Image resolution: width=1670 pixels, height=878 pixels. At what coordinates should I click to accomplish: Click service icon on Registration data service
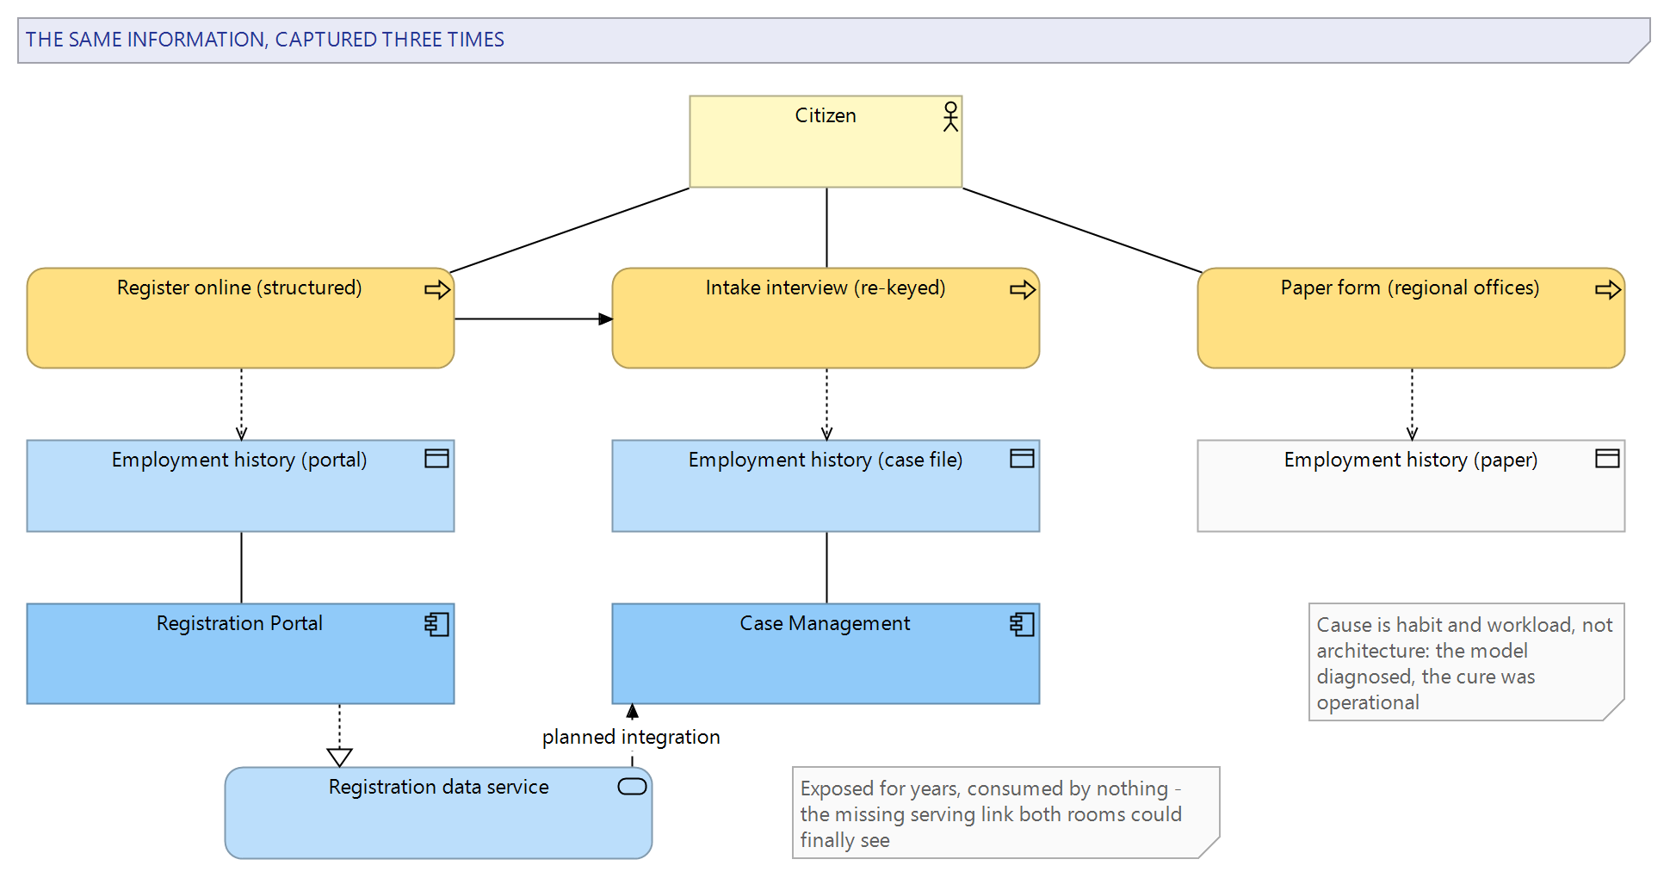click(x=633, y=787)
